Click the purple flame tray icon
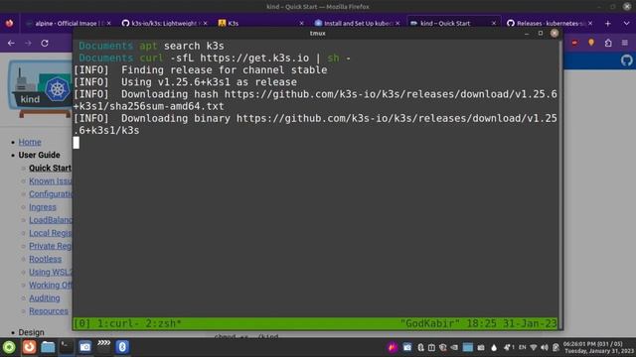 392,347
